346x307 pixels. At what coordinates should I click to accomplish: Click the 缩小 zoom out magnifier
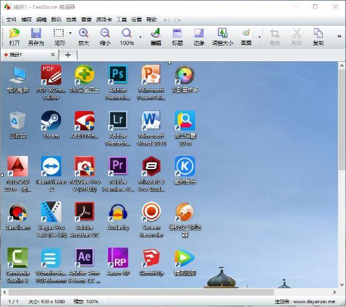(x=105, y=33)
